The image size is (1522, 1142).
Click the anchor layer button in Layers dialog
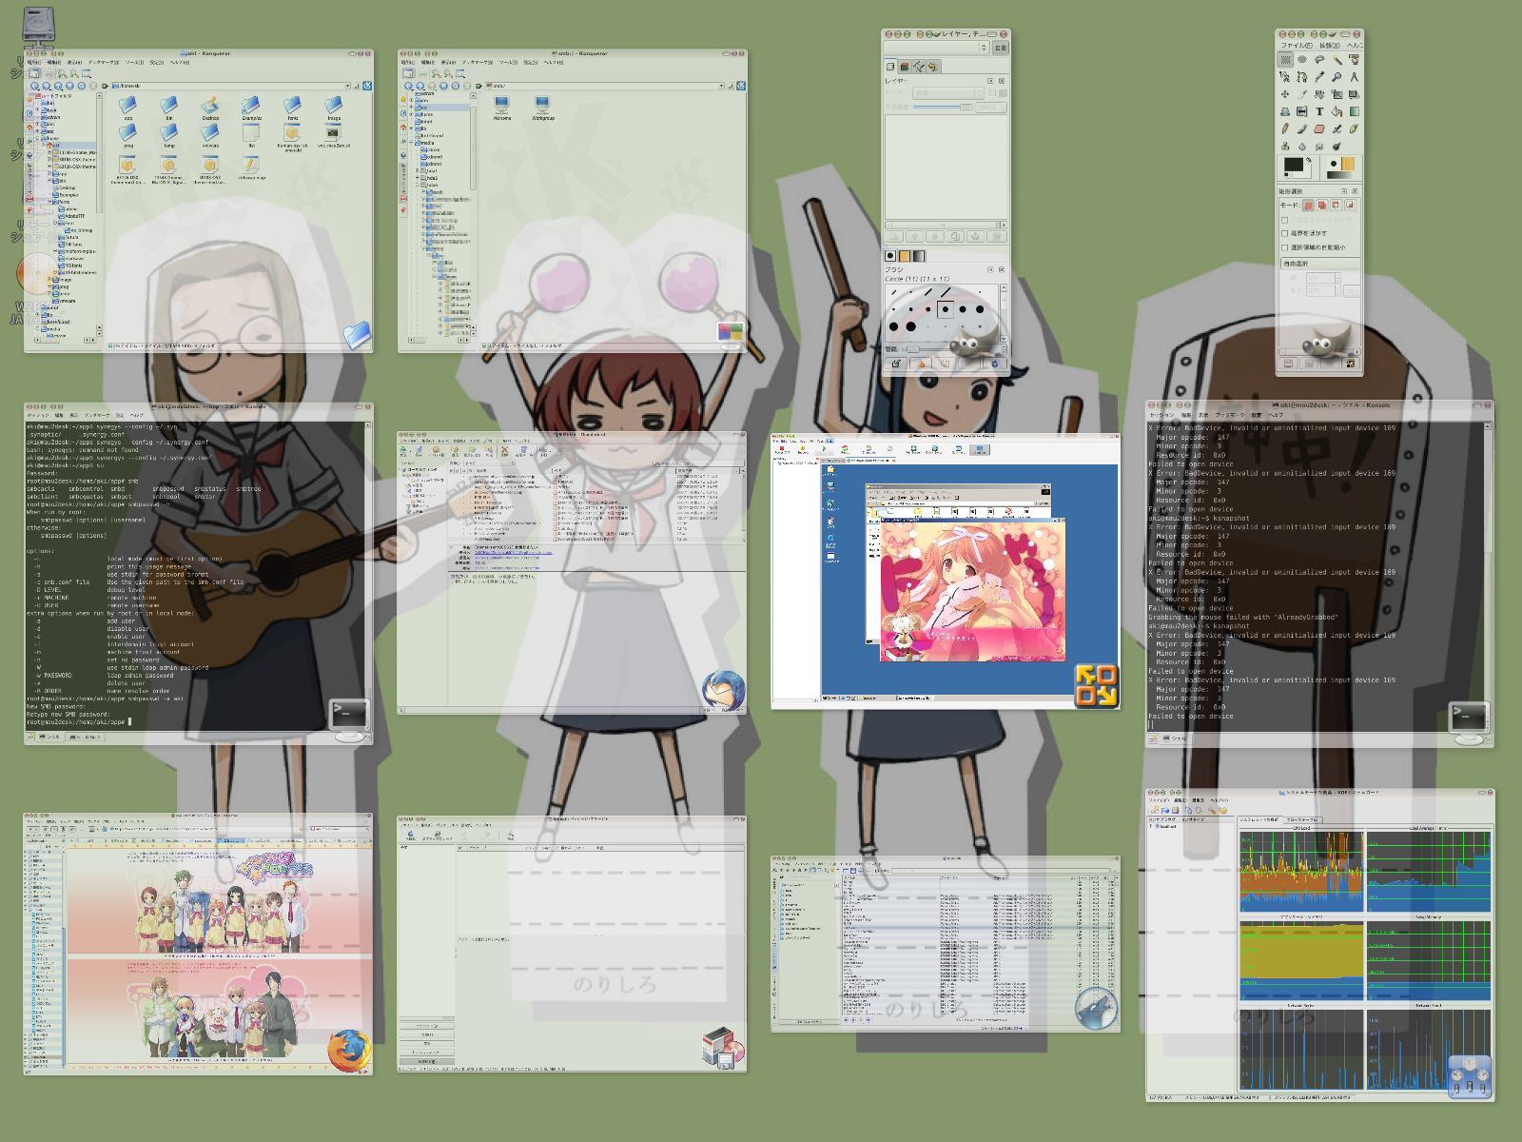pos(975,236)
